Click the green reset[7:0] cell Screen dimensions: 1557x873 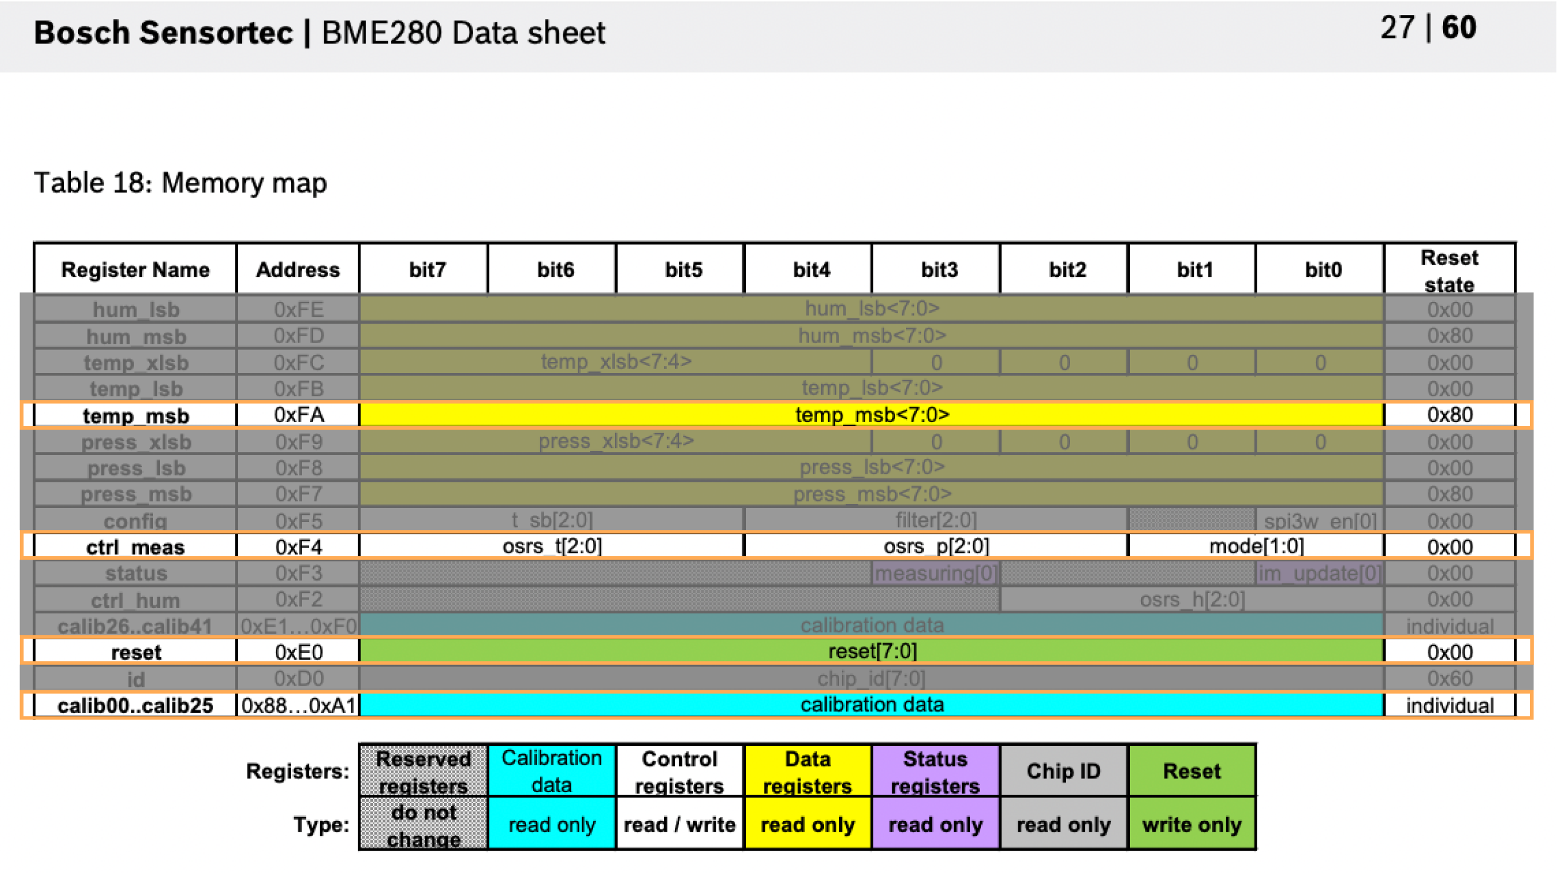pyautogui.click(x=872, y=651)
